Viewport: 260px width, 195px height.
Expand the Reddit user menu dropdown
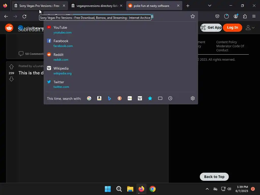(250, 27)
